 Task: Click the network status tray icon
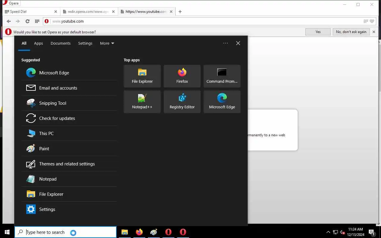[x=335, y=232]
